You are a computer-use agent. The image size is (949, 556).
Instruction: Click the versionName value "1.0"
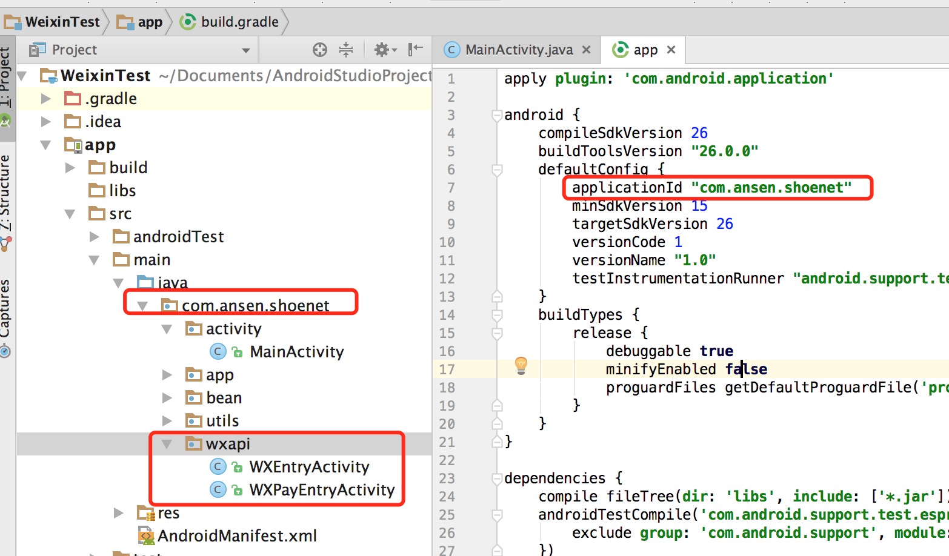695,260
